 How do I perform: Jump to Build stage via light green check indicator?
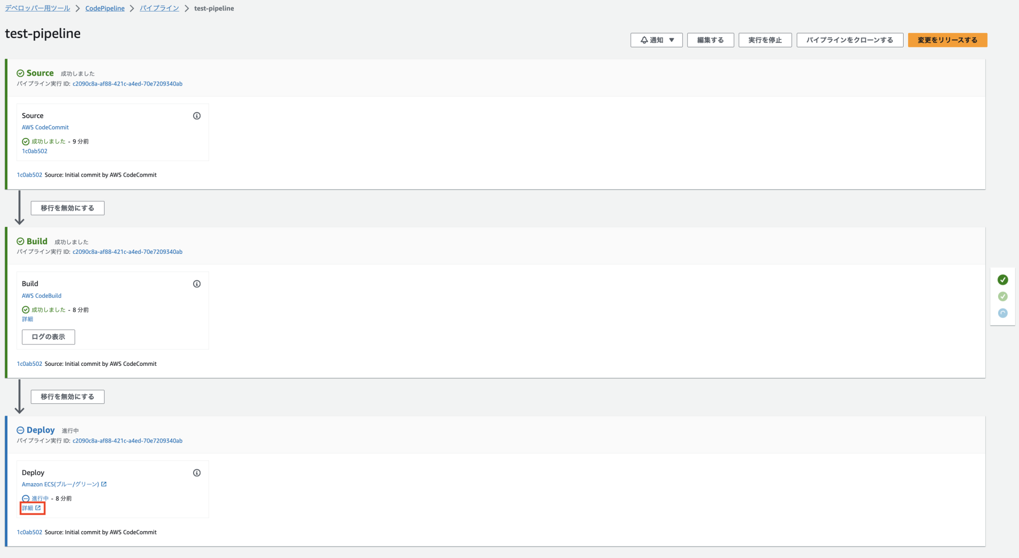(x=1003, y=297)
